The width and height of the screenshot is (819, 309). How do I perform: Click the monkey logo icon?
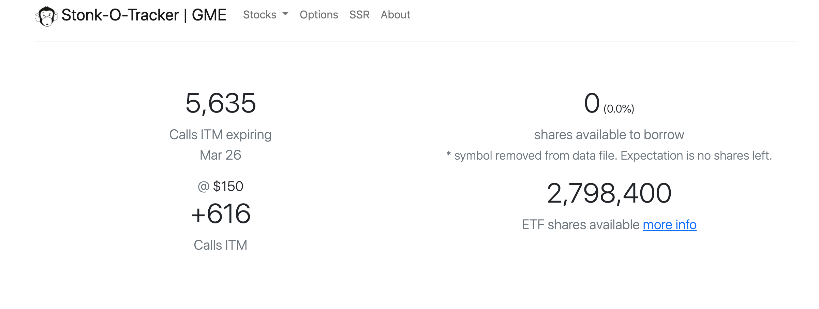pos(46,16)
